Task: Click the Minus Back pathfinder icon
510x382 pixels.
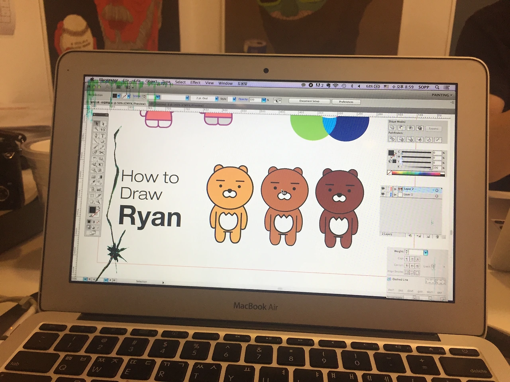Action: (438, 140)
